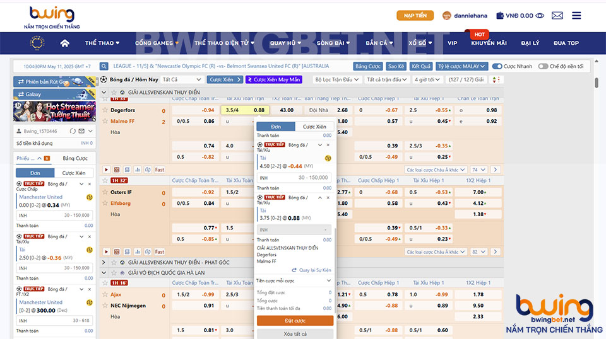Click the orange Đặt cược button

pos(295,321)
